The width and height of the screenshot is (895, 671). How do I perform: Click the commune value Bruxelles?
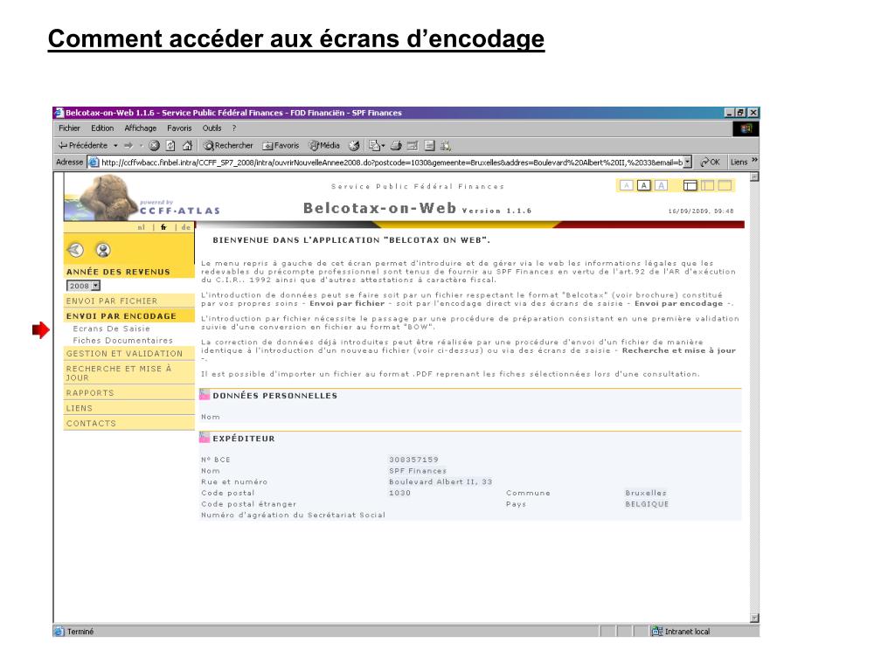tap(646, 493)
